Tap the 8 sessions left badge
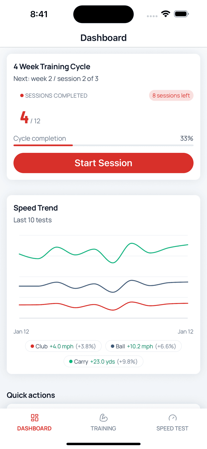Image resolution: width=207 pixels, height=449 pixels. click(x=171, y=95)
